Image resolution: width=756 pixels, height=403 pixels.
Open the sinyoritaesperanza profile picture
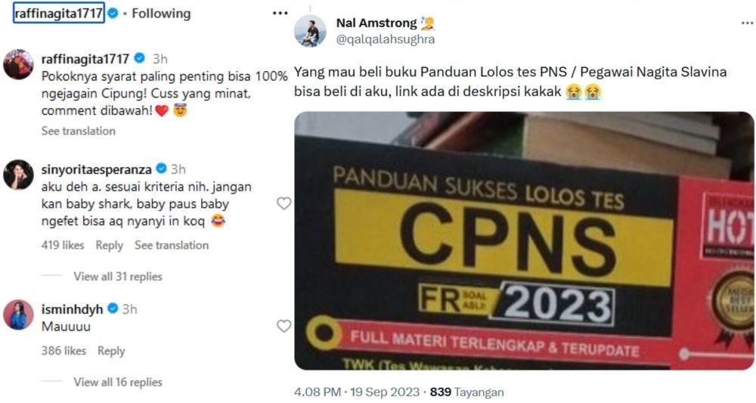(18, 175)
